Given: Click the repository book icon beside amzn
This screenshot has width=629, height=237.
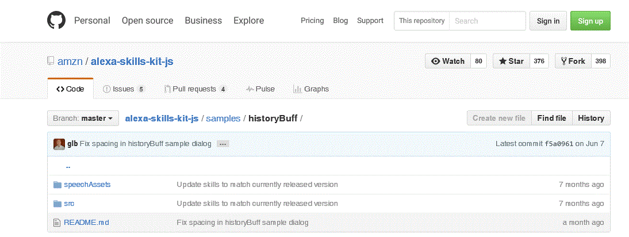Looking at the screenshot, I should point(51,61).
